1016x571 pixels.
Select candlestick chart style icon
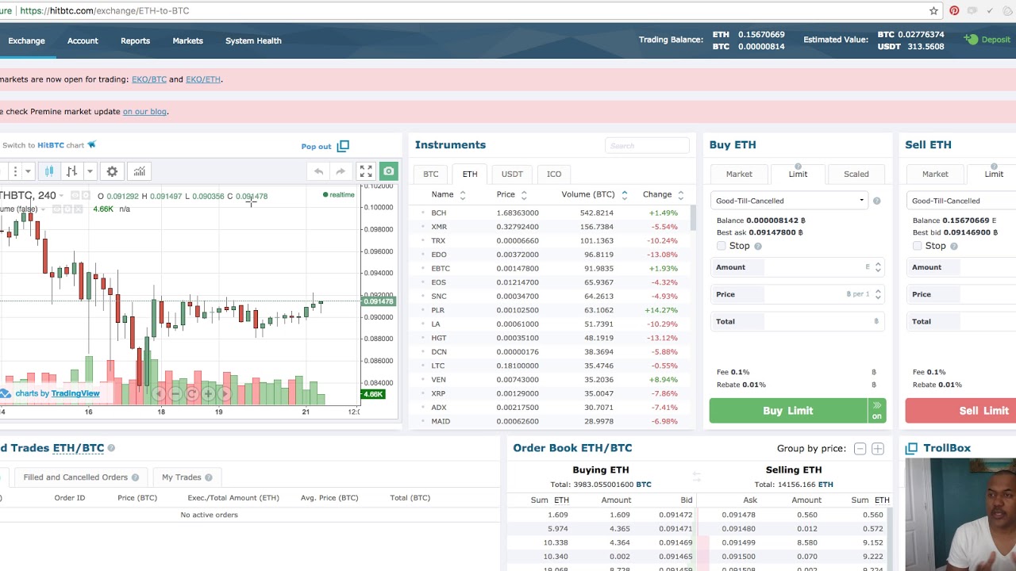pos(48,171)
